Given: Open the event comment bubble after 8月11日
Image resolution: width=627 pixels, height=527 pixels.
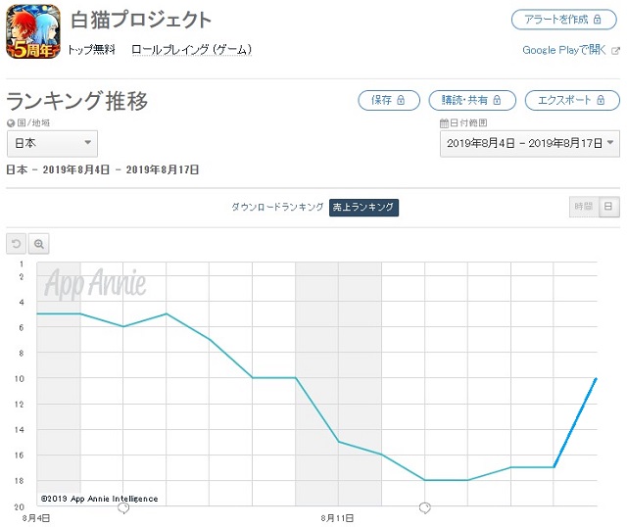Looking at the screenshot, I should tap(424, 508).
